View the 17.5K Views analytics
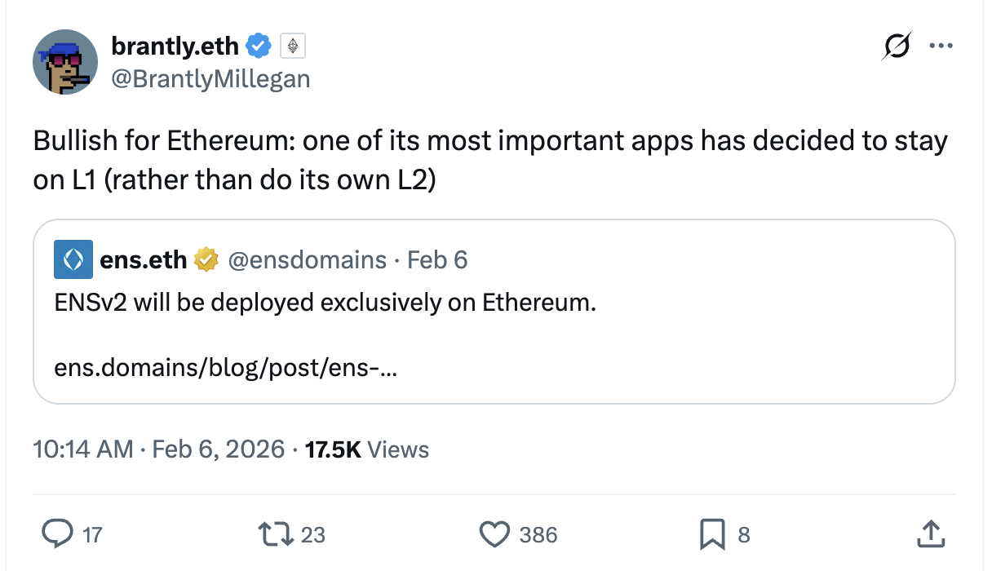Screen dimensions: 992x571 [x=366, y=449]
